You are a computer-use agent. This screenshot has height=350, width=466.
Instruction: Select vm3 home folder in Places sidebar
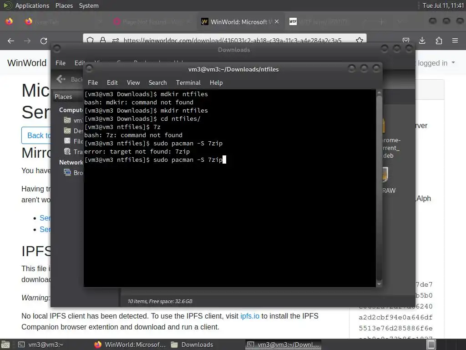click(67, 120)
